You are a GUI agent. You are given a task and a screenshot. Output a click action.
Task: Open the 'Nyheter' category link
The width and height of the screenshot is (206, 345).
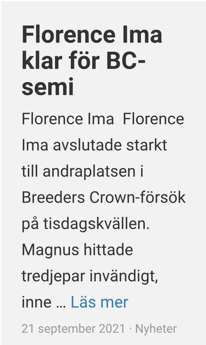[x=156, y=329]
